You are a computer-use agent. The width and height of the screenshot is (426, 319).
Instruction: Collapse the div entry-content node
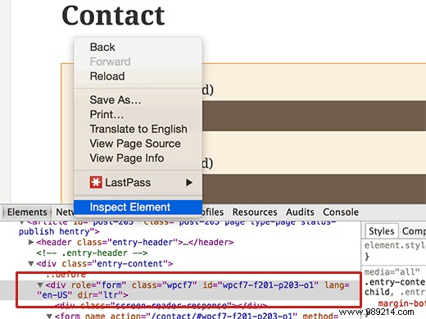pos(31,264)
